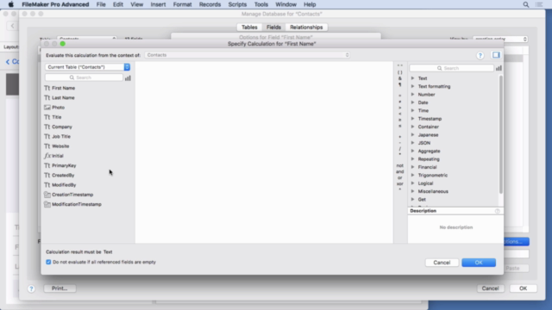Insert paragraph return symbol operator
The height and width of the screenshot is (310, 552).
pyautogui.click(x=400, y=84)
